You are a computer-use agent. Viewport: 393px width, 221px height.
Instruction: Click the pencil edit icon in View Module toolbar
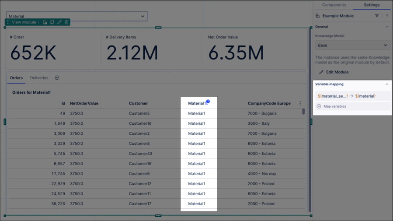59,22
